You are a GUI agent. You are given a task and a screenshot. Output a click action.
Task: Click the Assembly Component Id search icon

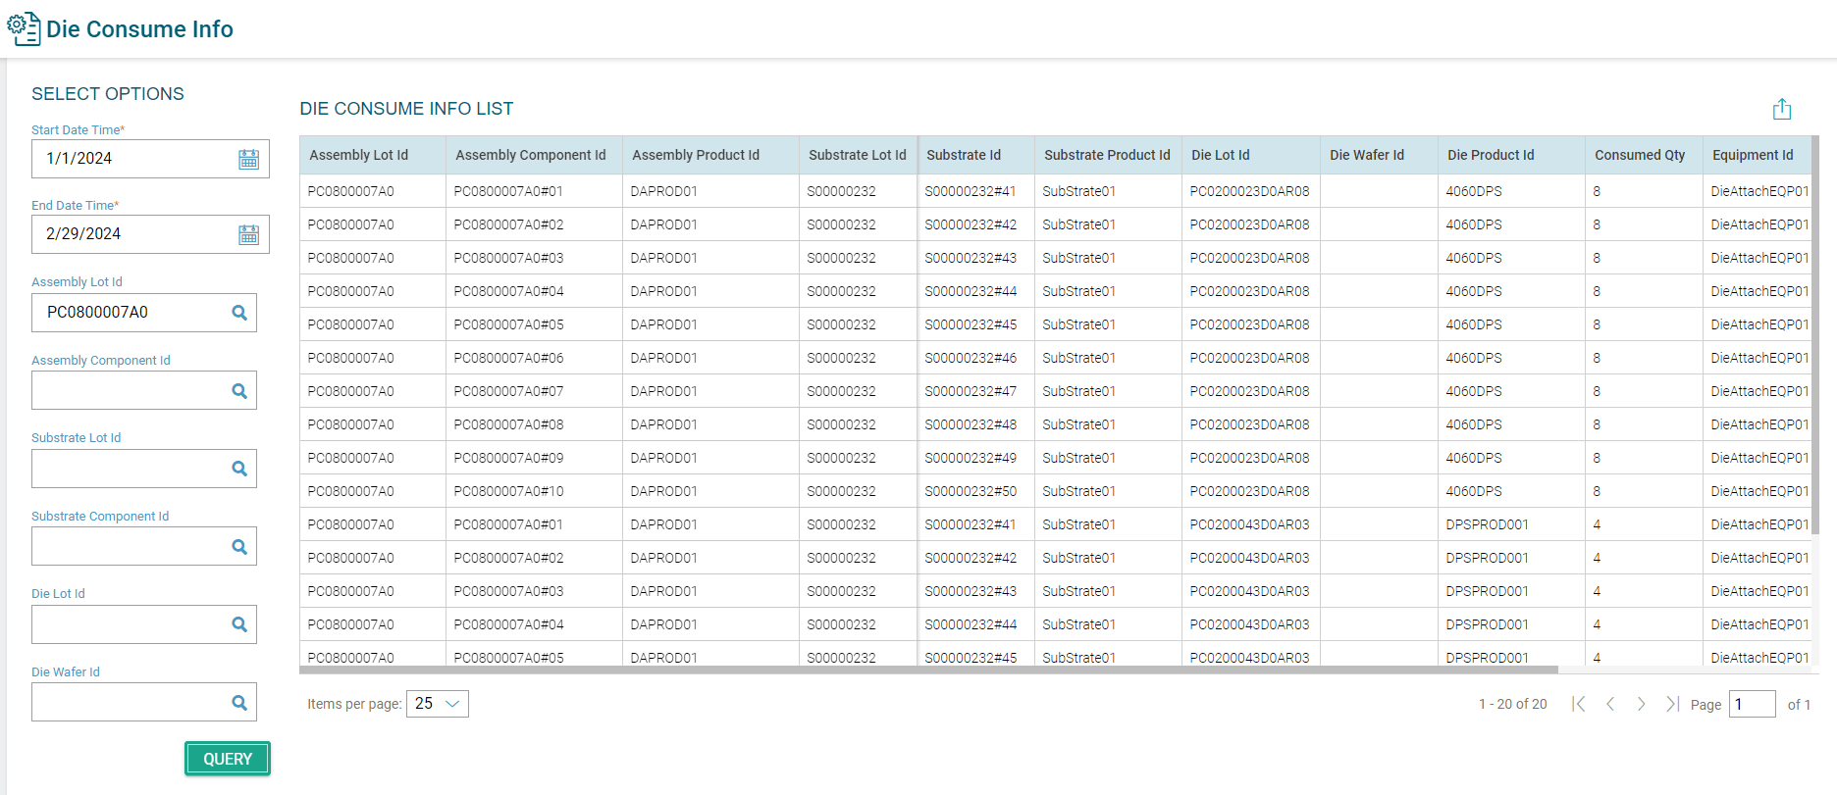(x=238, y=391)
